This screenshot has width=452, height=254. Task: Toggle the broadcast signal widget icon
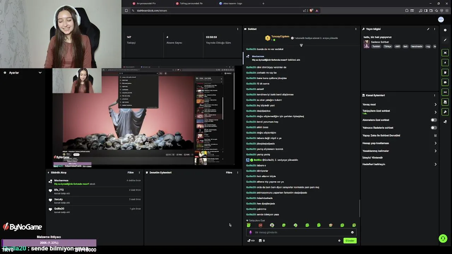[x=445, y=92]
